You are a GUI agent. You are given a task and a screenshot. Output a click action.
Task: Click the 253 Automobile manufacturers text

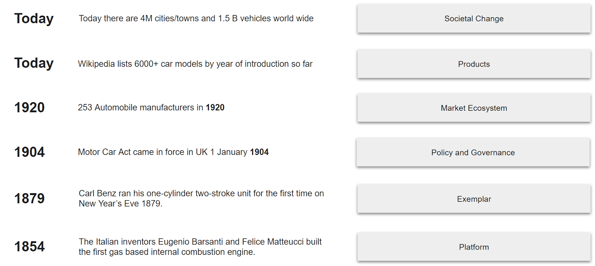pyautogui.click(x=151, y=107)
